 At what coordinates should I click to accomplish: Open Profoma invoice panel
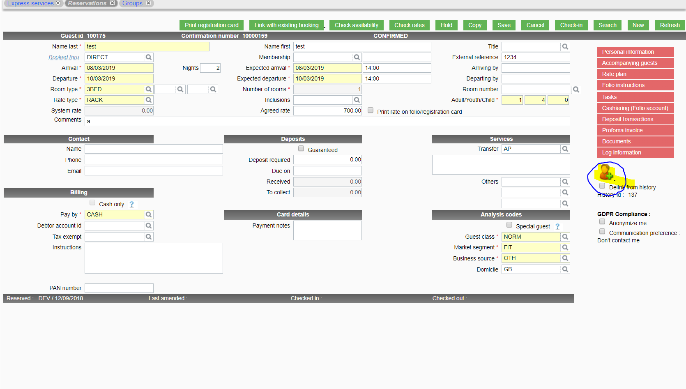pos(635,130)
